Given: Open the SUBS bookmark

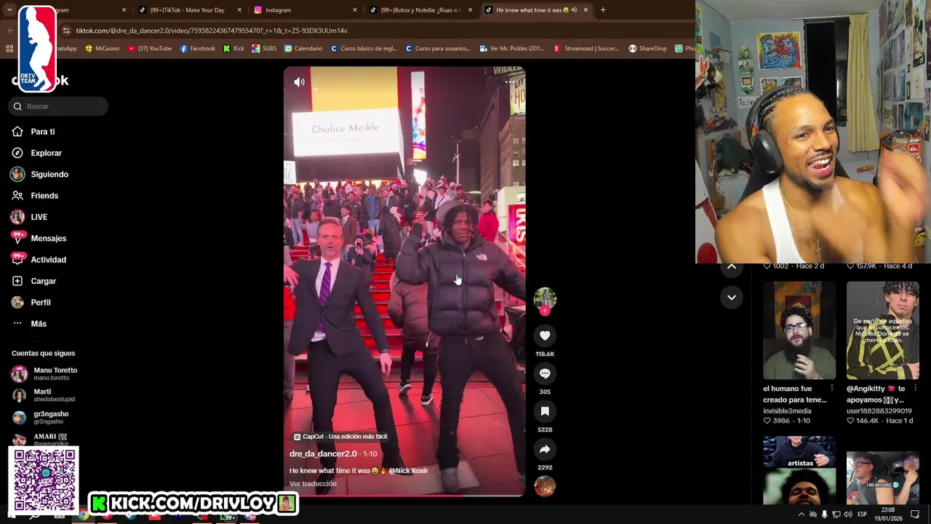Looking at the screenshot, I should pyautogui.click(x=264, y=49).
